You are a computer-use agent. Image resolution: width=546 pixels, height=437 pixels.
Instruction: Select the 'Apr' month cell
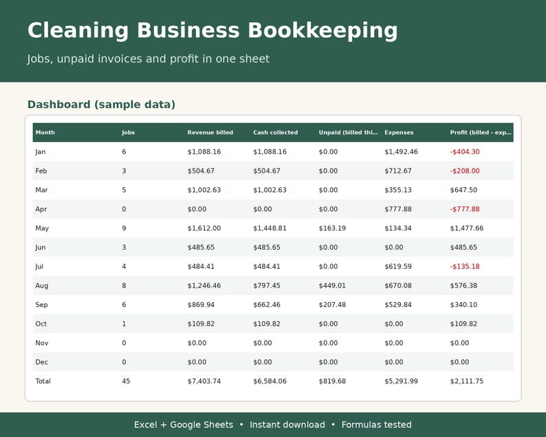click(x=41, y=209)
